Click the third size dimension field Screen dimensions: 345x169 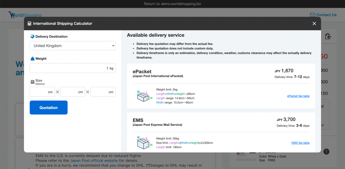pos(103,92)
